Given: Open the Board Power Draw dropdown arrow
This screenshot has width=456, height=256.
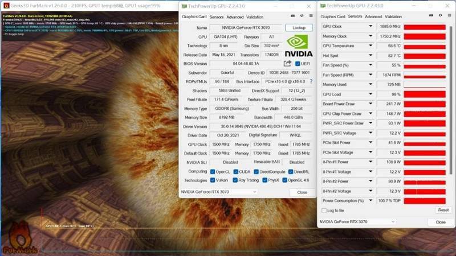Looking at the screenshot, I should [370, 104].
